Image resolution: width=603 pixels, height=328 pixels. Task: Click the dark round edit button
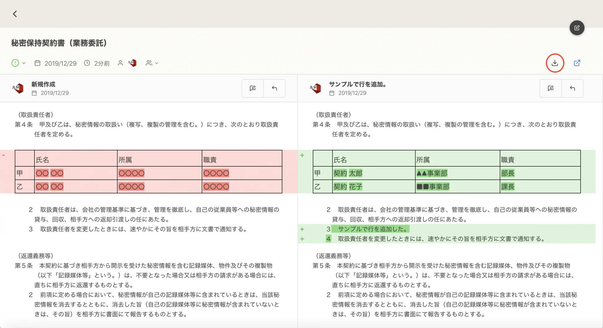click(x=577, y=28)
